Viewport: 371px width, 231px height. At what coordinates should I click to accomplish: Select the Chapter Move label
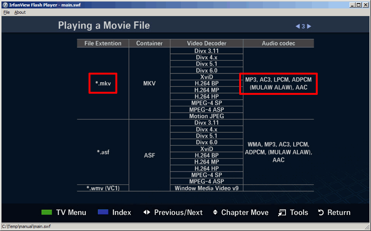[245, 212]
